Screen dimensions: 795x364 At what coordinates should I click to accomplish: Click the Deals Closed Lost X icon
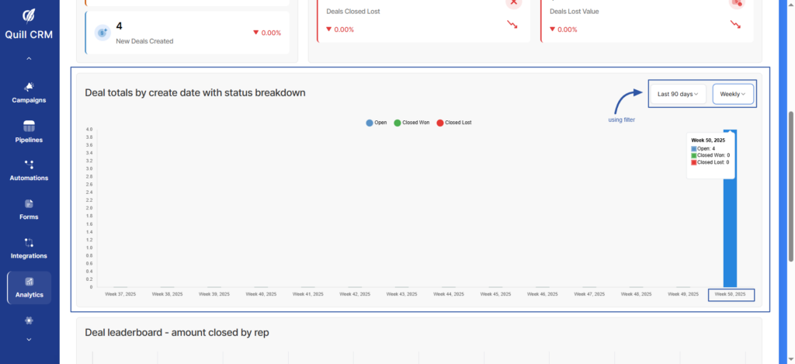coord(513,2)
